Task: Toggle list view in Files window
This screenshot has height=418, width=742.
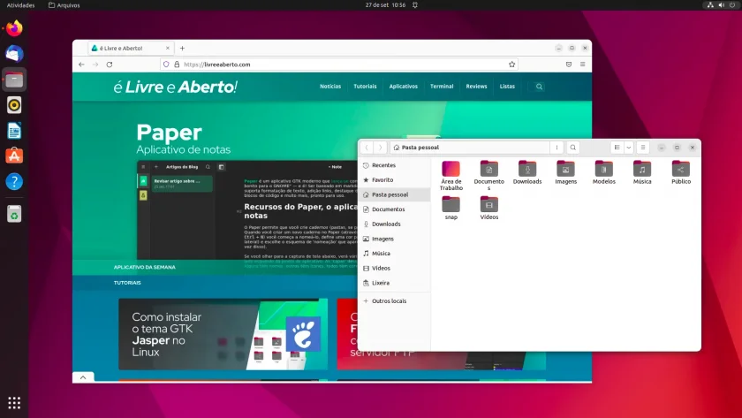Action: [617, 148]
